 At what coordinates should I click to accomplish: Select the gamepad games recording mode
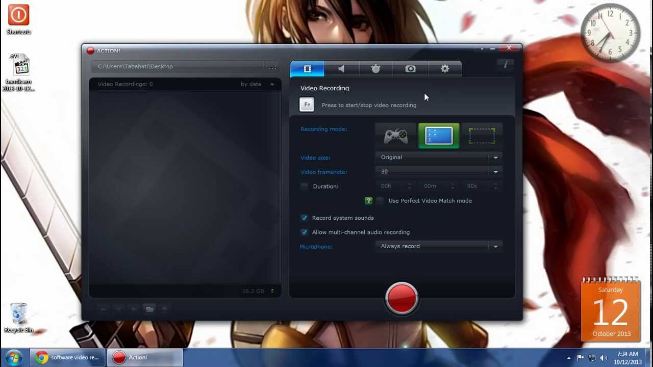(396, 136)
